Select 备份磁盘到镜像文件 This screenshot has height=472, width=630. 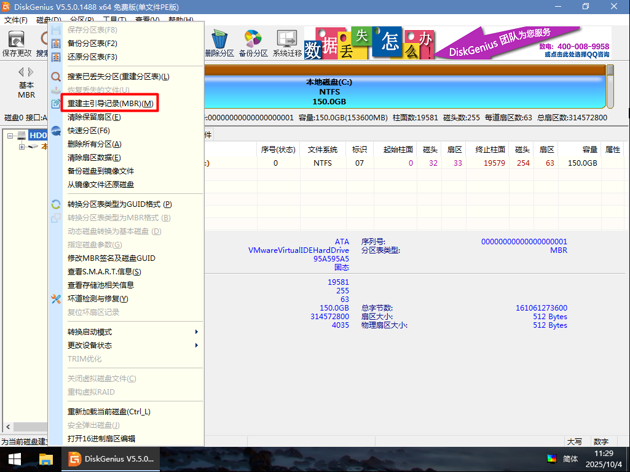(101, 171)
